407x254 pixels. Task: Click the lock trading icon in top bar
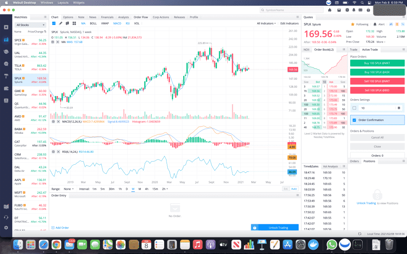[x=368, y=10]
